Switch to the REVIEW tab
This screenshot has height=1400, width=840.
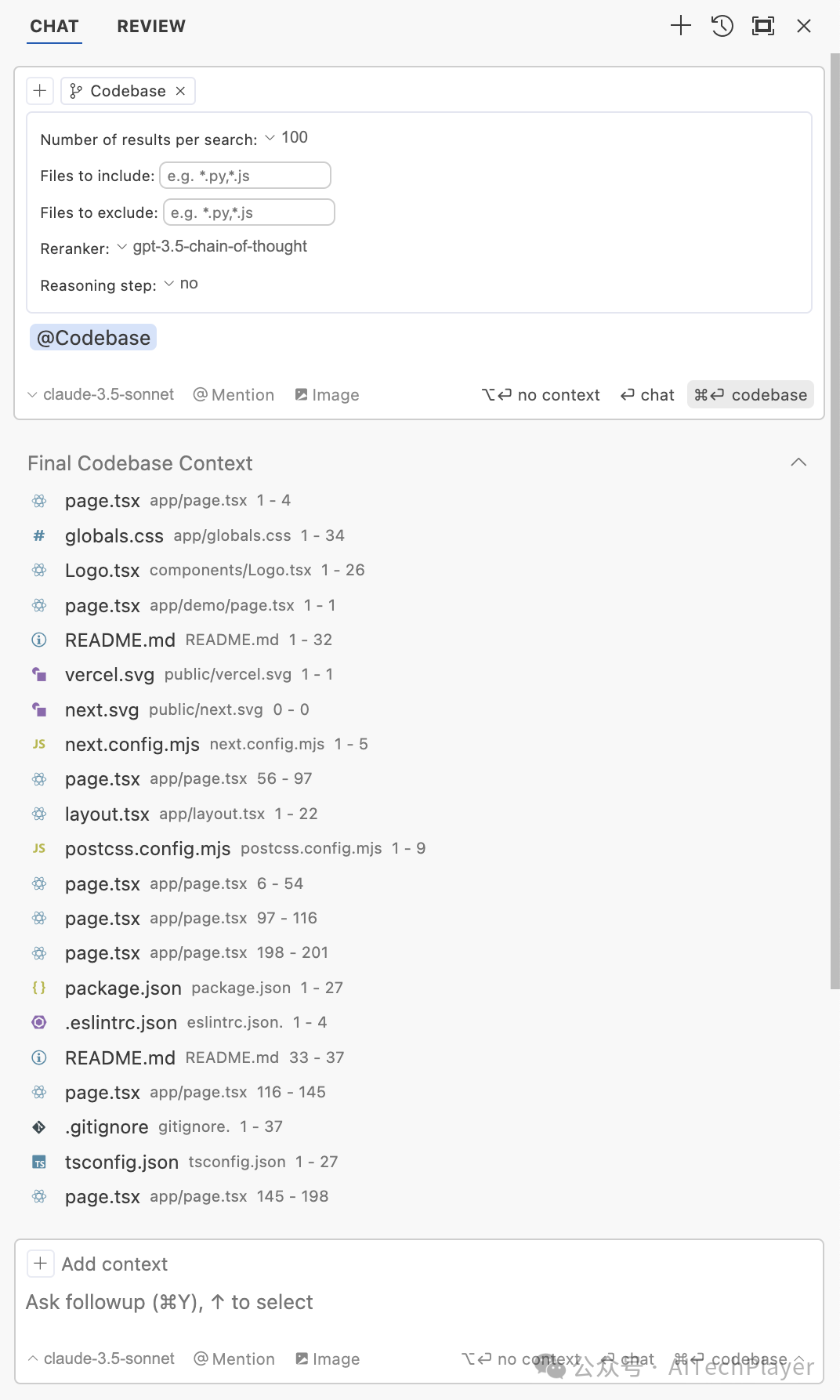[151, 26]
